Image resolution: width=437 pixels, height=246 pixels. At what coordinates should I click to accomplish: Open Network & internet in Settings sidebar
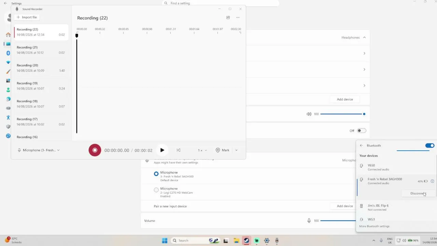coord(8,62)
